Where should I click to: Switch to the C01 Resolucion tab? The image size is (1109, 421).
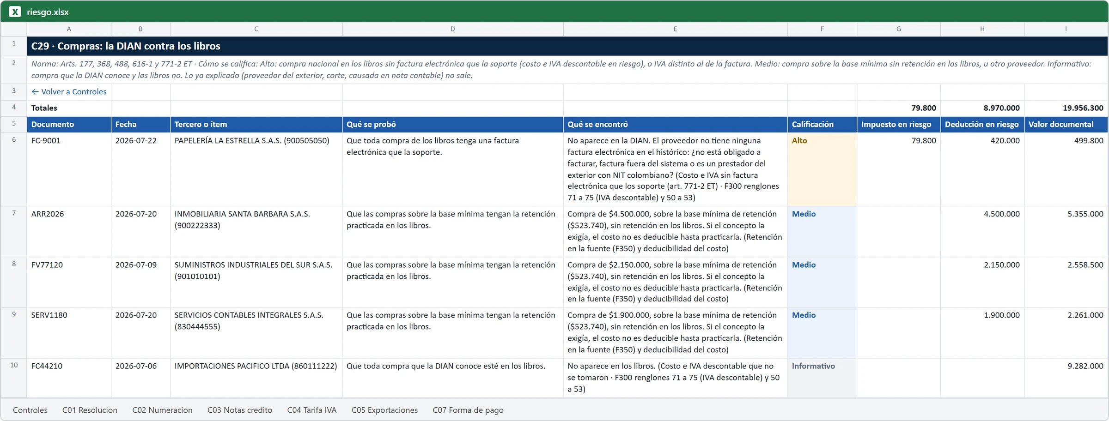coord(90,410)
